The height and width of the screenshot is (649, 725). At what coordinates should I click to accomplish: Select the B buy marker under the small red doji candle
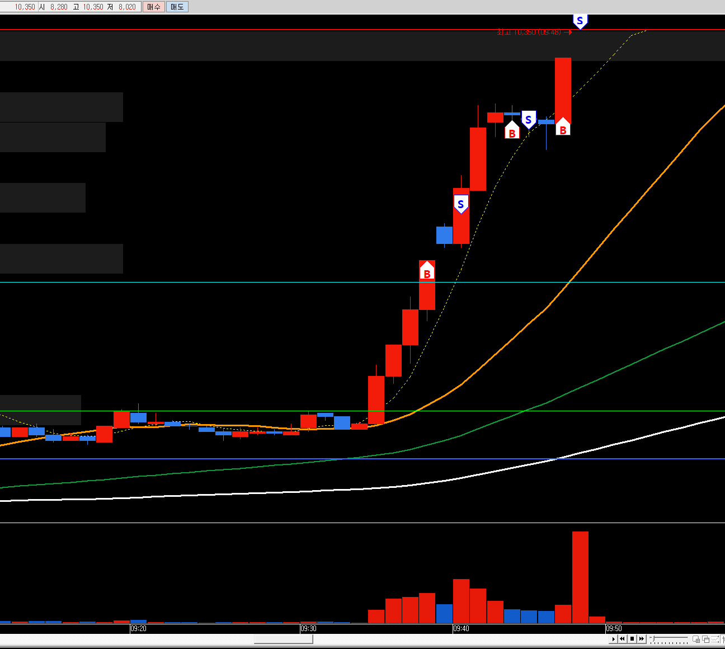[x=512, y=131]
